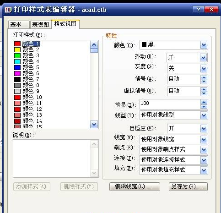
Task: Choose plot style 颜色 11 label
Action: click(32, 103)
